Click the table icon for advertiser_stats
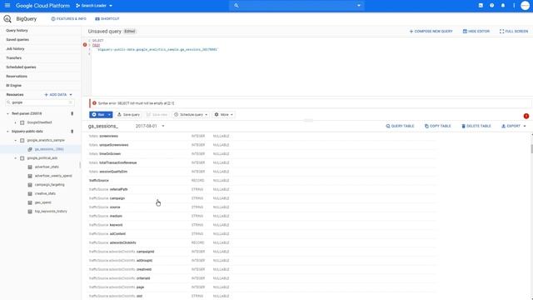Screen dimensions: 533x300 [30, 167]
